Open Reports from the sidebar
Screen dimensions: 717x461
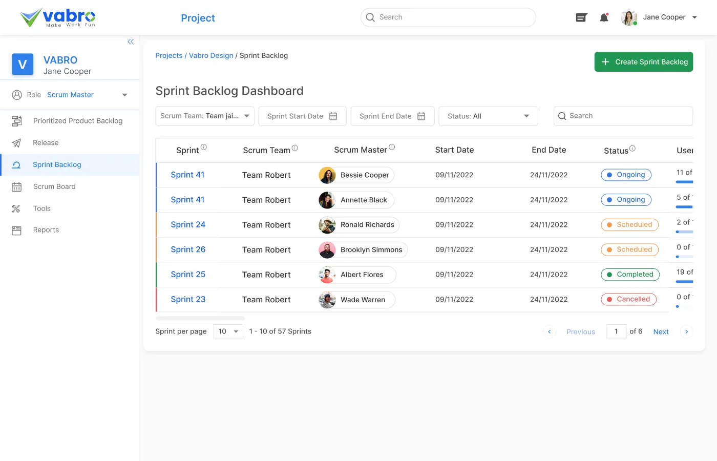[46, 230]
